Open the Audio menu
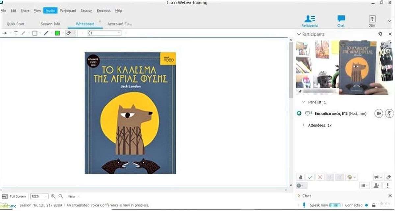 pos(50,11)
